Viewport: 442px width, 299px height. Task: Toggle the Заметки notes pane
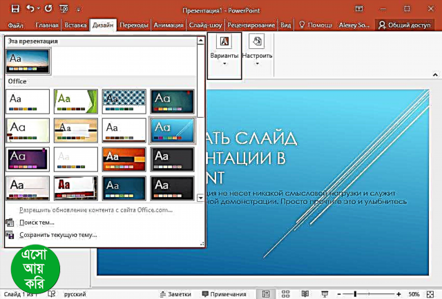click(x=176, y=293)
